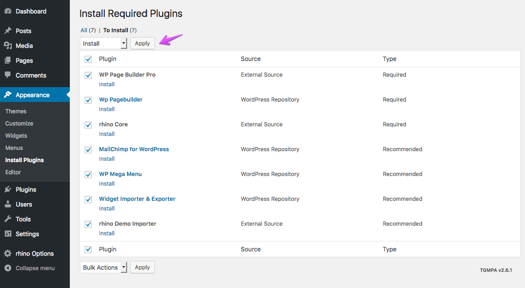Click the Pages icon in sidebar
This screenshot has width=525, height=288.
8,61
